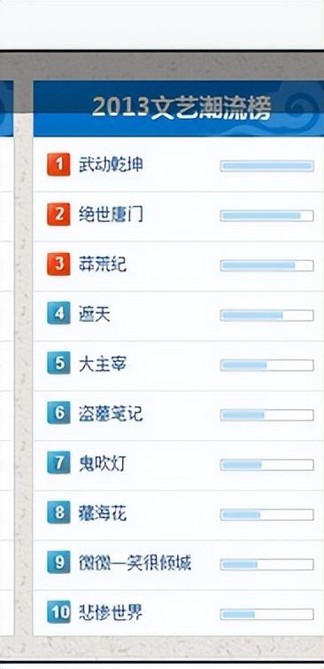This screenshot has height=669, width=324.
Task: Click the blue rank 4 badge
Action: coord(58,314)
